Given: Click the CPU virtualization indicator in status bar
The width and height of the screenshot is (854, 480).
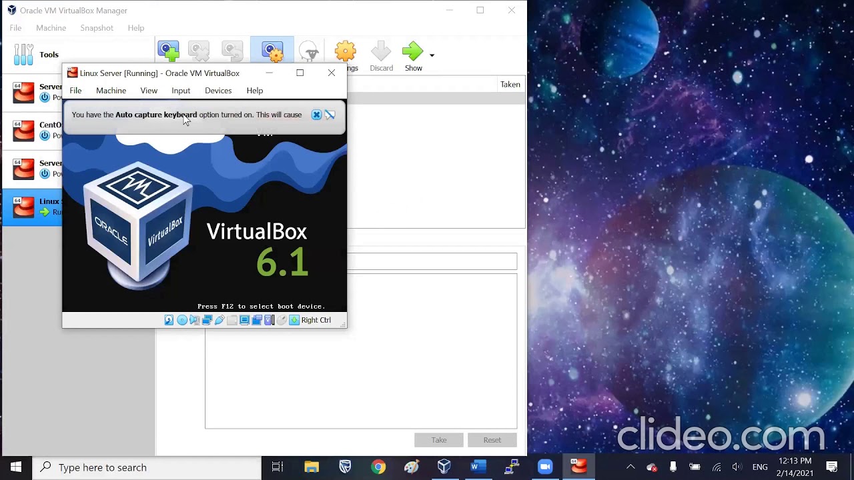Looking at the screenshot, I should point(270,320).
